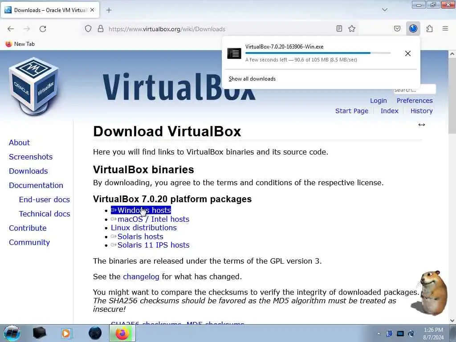The image size is (456, 342).
Task: Open the tracking protection shield icon
Action: [x=88, y=28]
